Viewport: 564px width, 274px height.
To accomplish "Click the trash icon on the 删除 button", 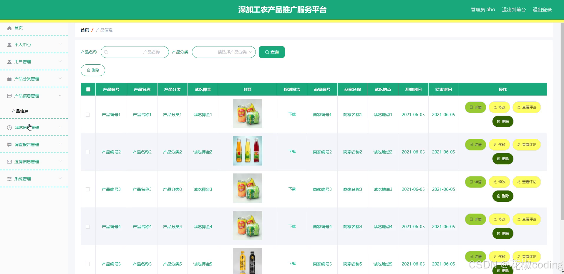I will (89, 70).
